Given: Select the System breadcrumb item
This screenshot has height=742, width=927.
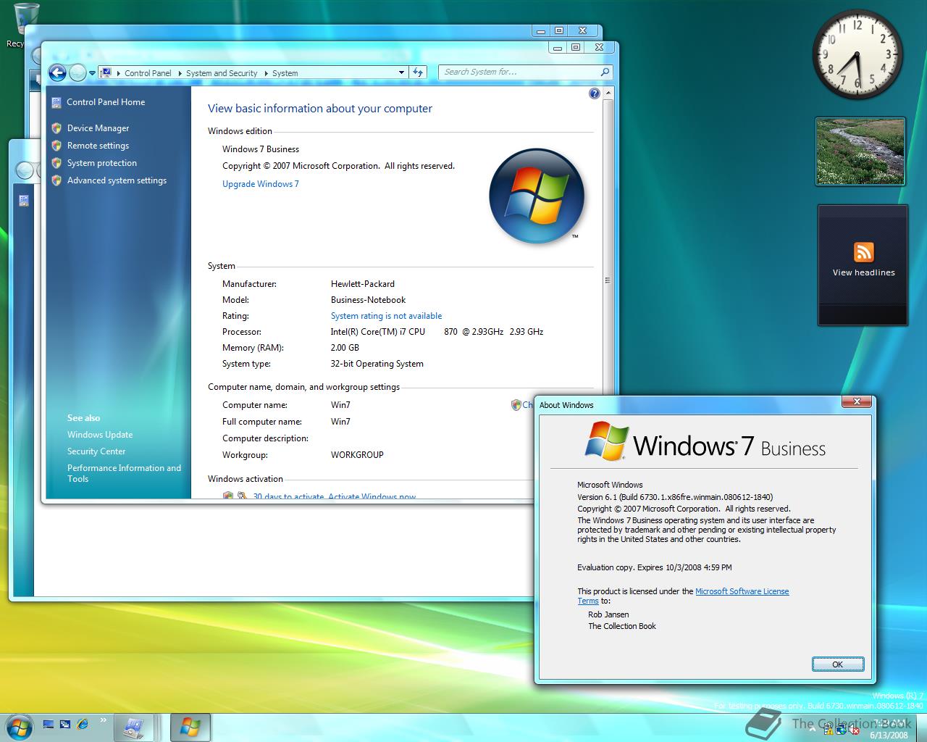Looking at the screenshot, I should 285,73.
